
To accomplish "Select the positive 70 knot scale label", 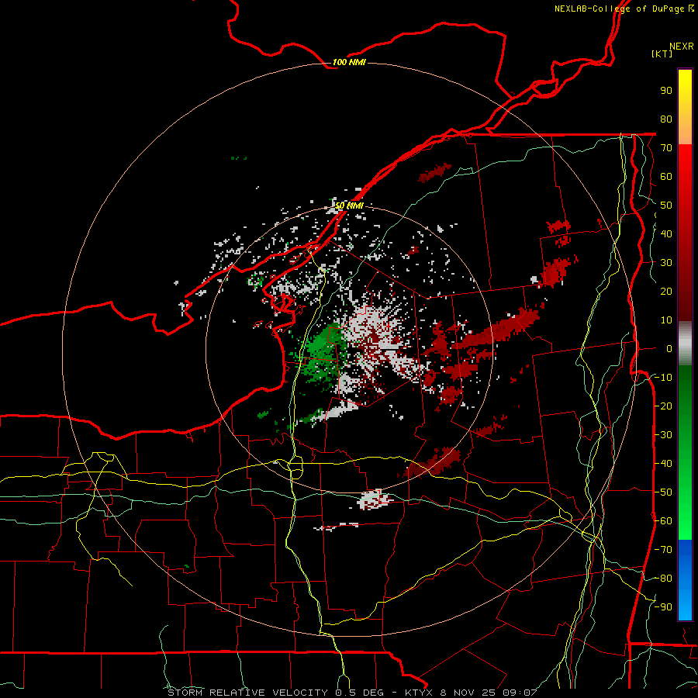I will (666, 148).
